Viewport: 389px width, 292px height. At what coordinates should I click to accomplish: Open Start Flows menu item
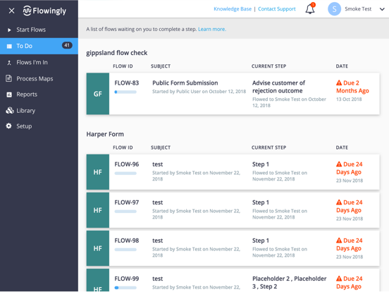coord(39,30)
